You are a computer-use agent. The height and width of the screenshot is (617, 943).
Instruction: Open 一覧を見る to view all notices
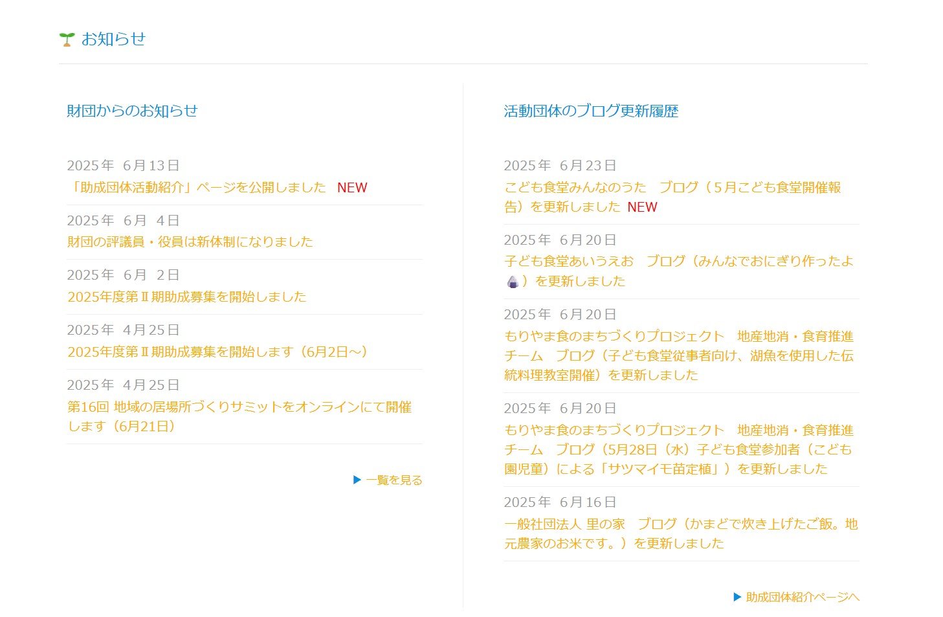(x=394, y=480)
